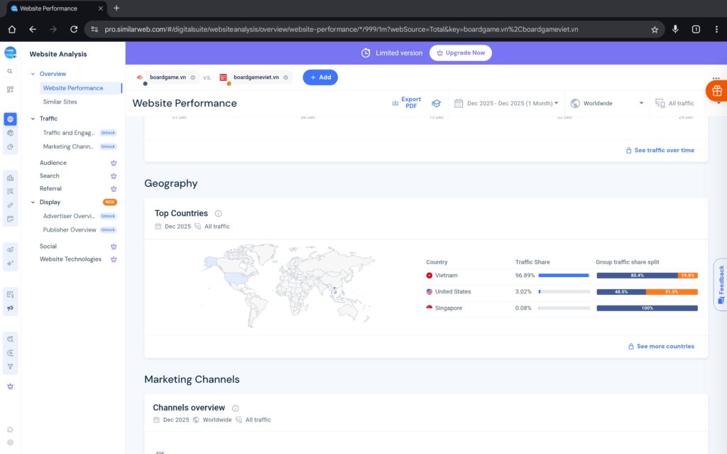Click the search icon in left rail

click(10, 72)
